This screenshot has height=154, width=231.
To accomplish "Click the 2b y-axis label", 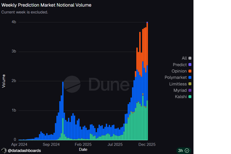I will pyautogui.click(x=14, y=81).
